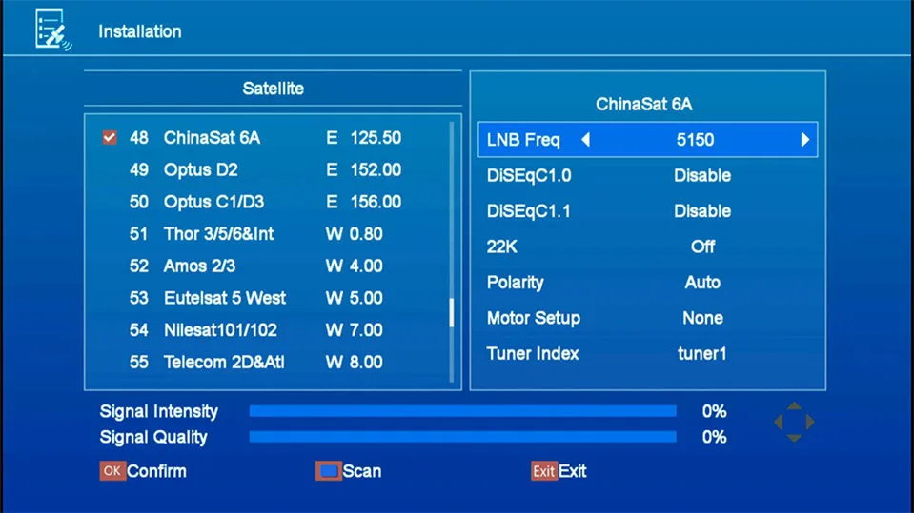Click the red OK Confirm icon
The width and height of the screenshot is (914, 513).
[112, 470]
